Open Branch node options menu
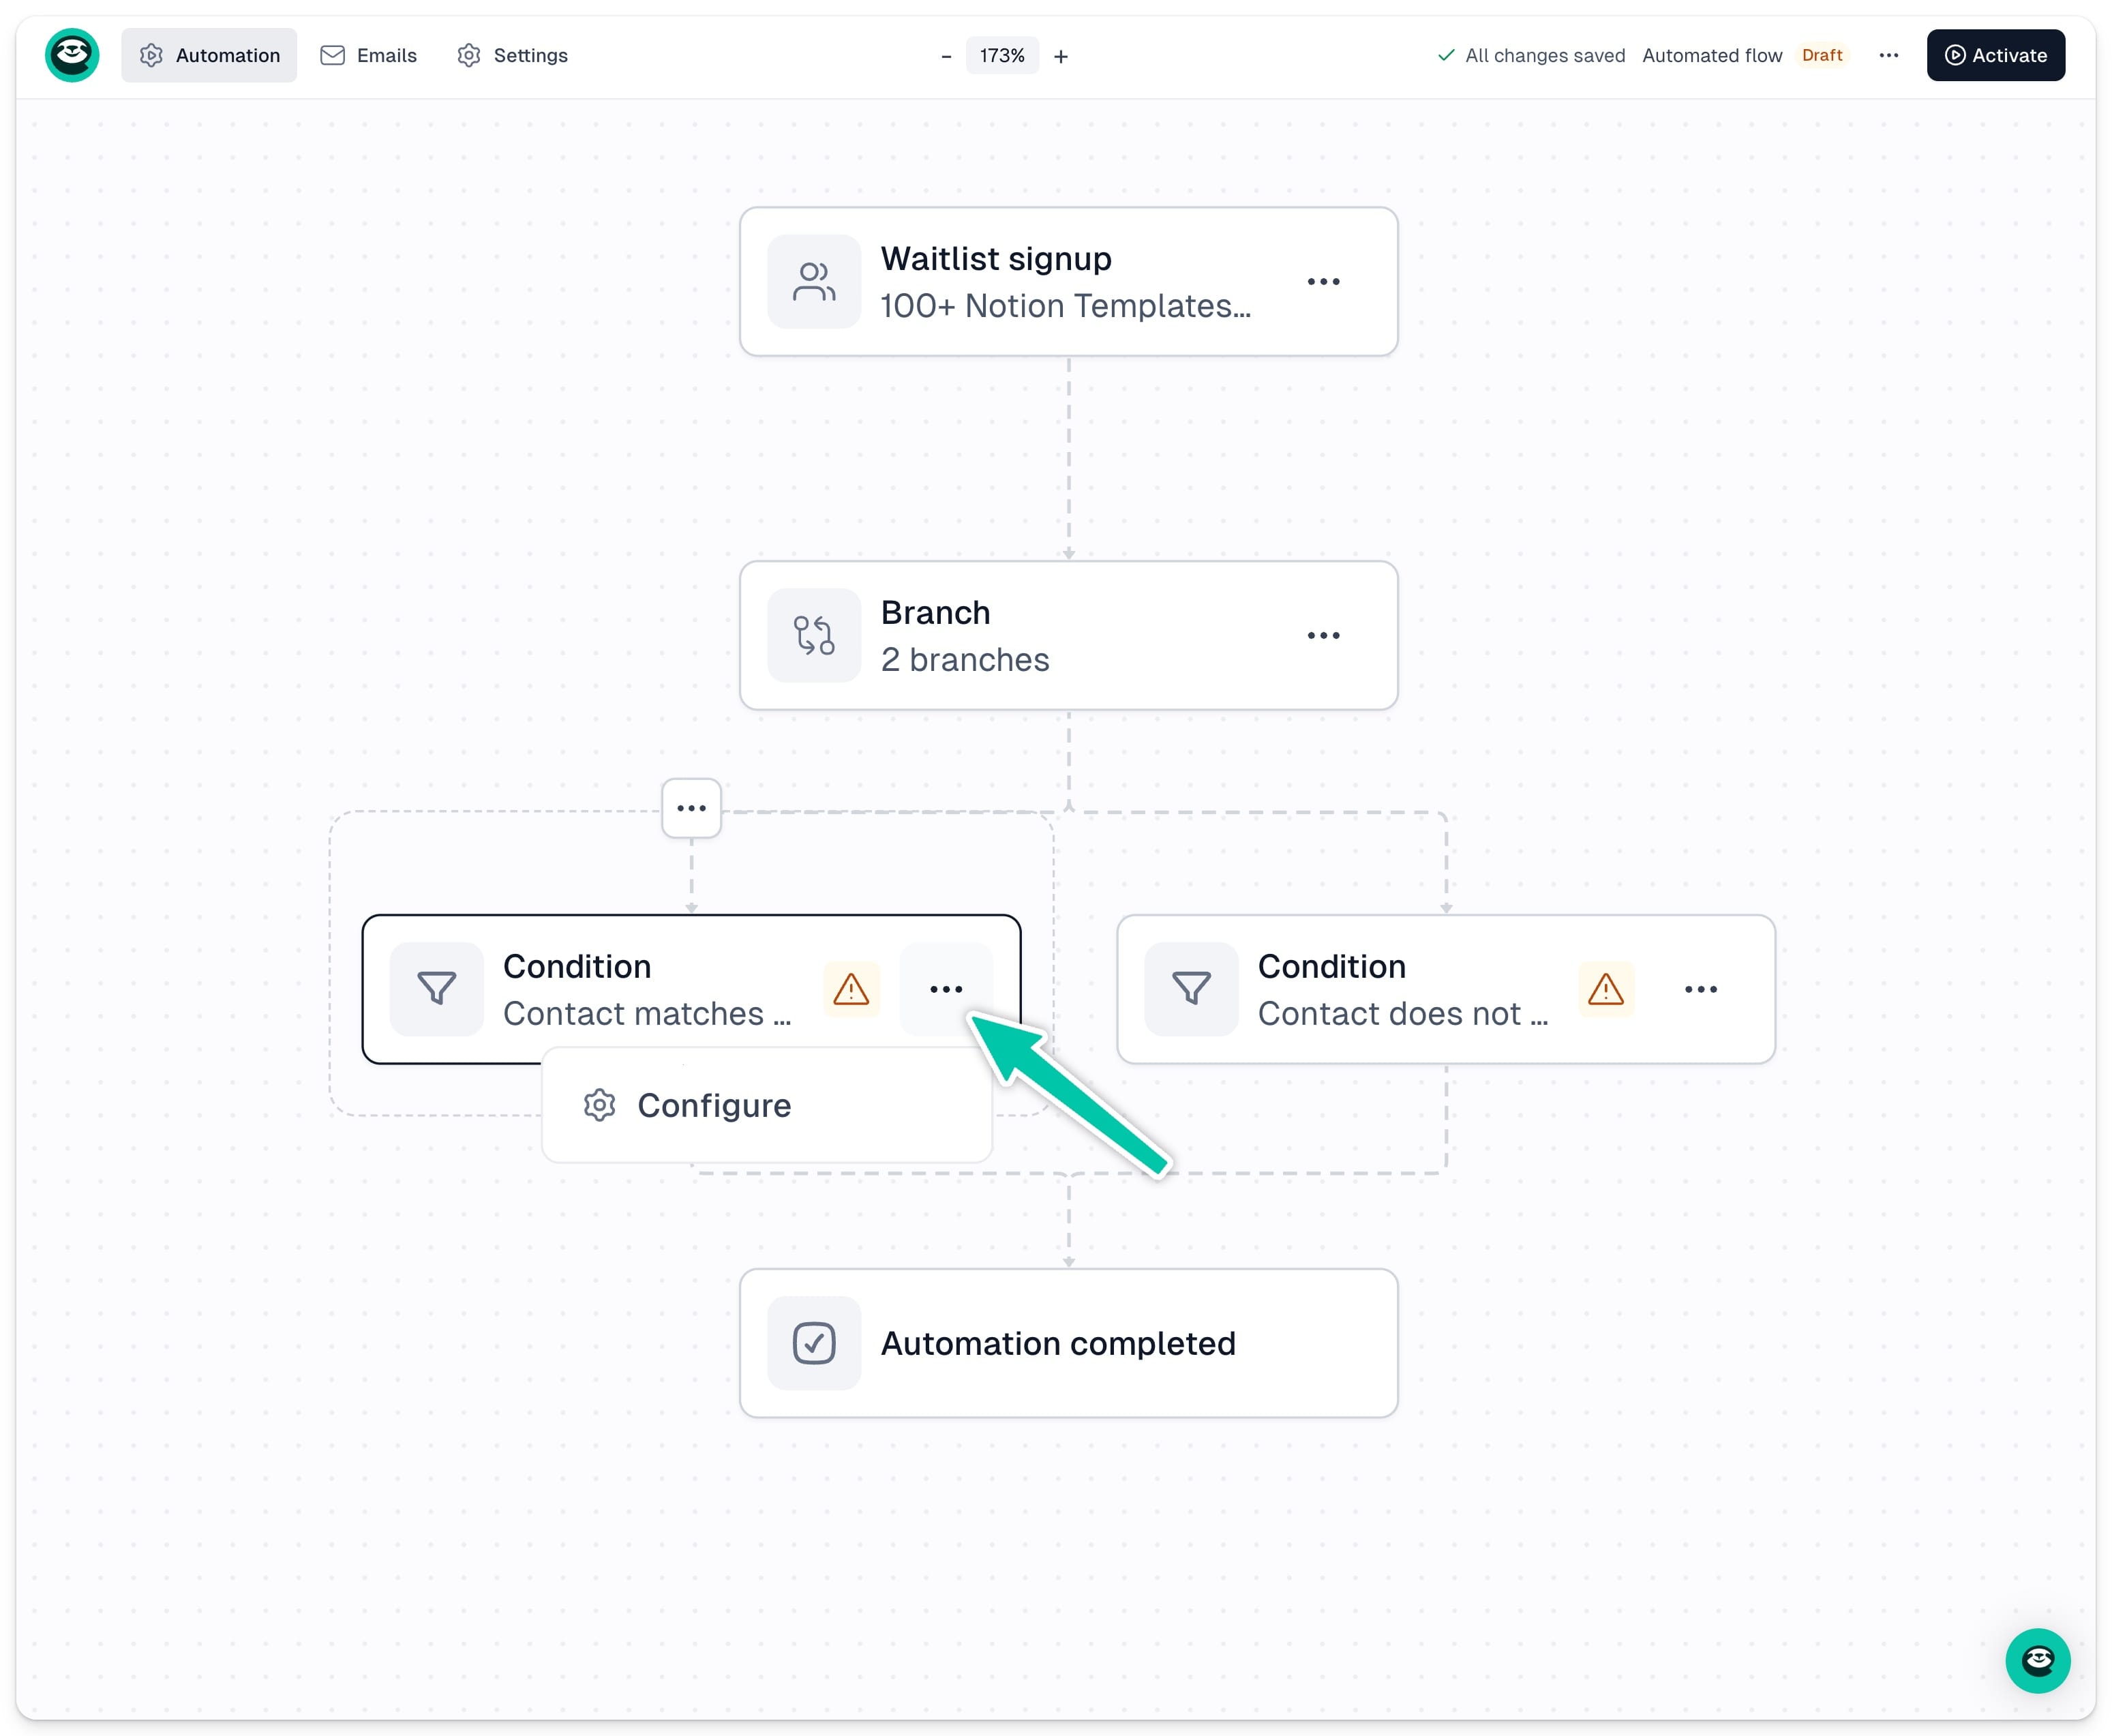Screen dimensions: 2112x1736 (x=1323, y=636)
